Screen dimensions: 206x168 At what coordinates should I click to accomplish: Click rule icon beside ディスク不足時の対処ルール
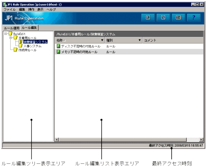pyautogui.click(x=58, y=46)
